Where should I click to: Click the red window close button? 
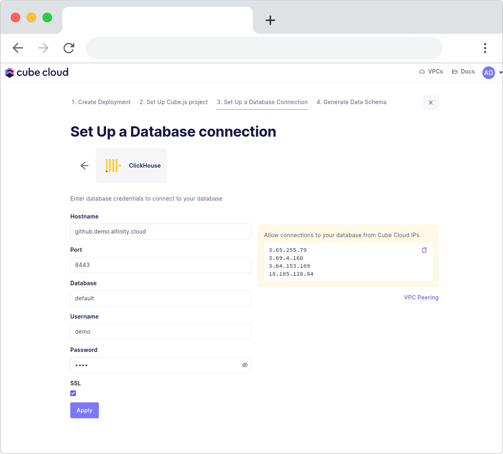tap(15, 17)
